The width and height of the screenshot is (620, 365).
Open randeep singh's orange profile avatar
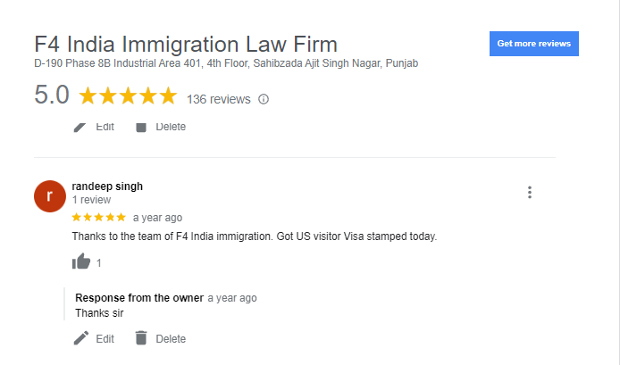pyautogui.click(x=50, y=196)
